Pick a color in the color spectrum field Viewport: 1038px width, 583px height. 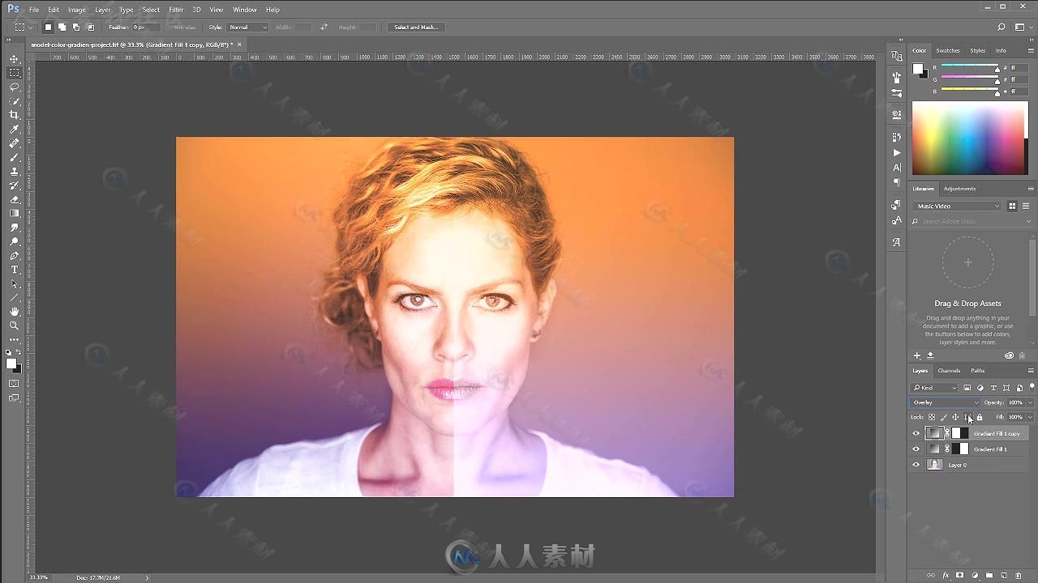(x=970, y=138)
